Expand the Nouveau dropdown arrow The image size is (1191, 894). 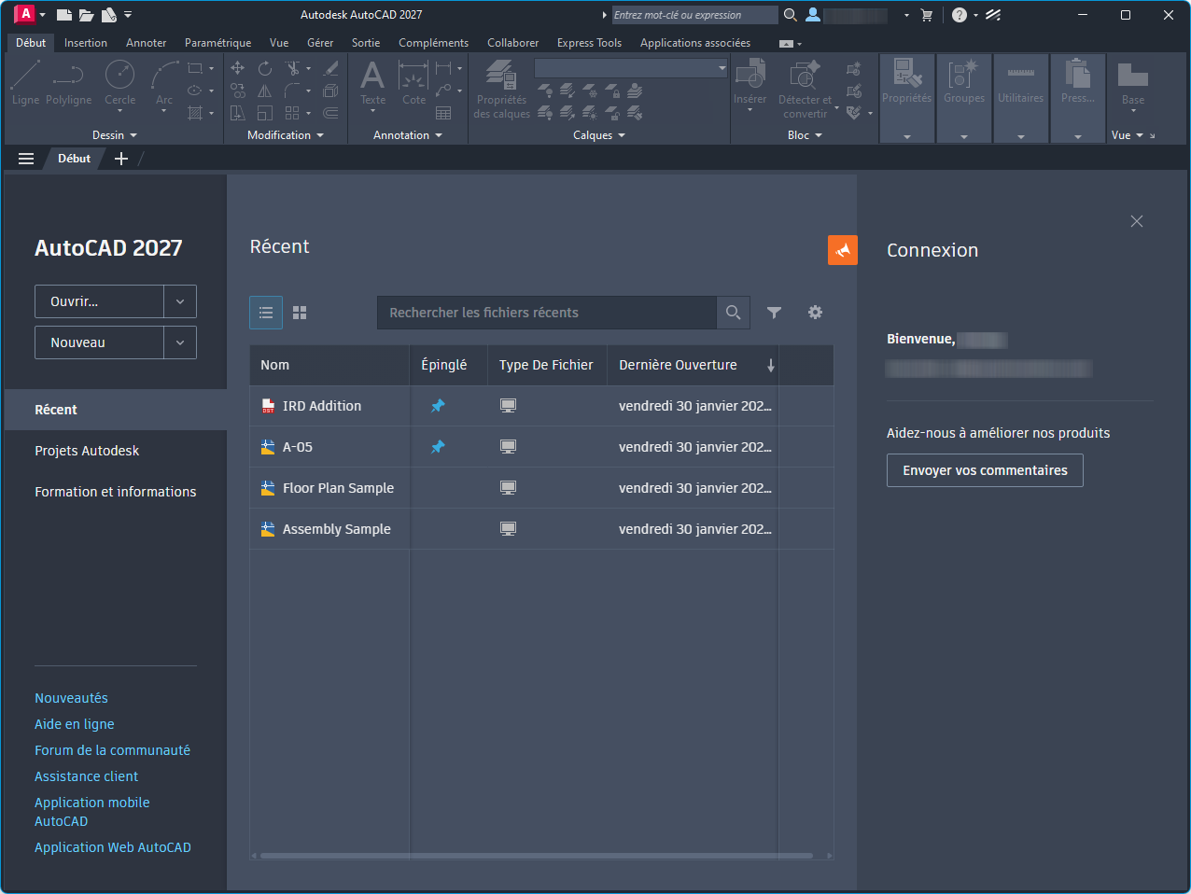click(x=180, y=342)
